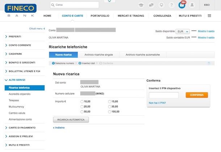This screenshot has height=152, width=221.
Task: Open the hamburger menu icon
Action: click(x=209, y=16)
